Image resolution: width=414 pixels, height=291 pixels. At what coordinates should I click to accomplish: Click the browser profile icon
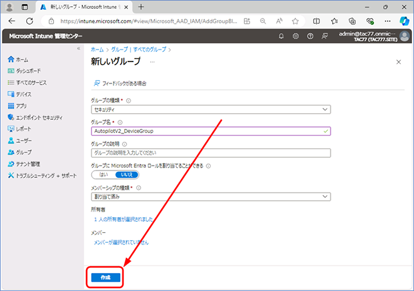(9, 7)
